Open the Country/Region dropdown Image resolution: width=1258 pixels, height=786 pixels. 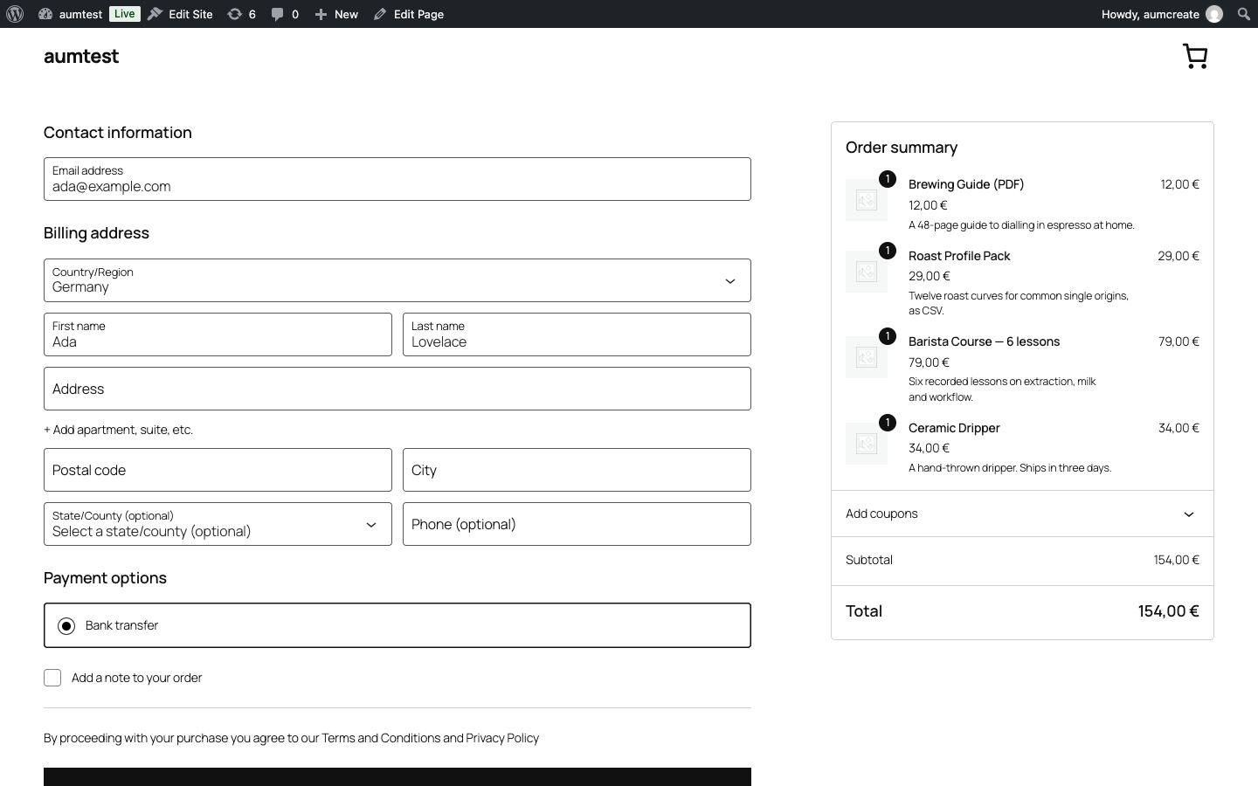[397, 280]
